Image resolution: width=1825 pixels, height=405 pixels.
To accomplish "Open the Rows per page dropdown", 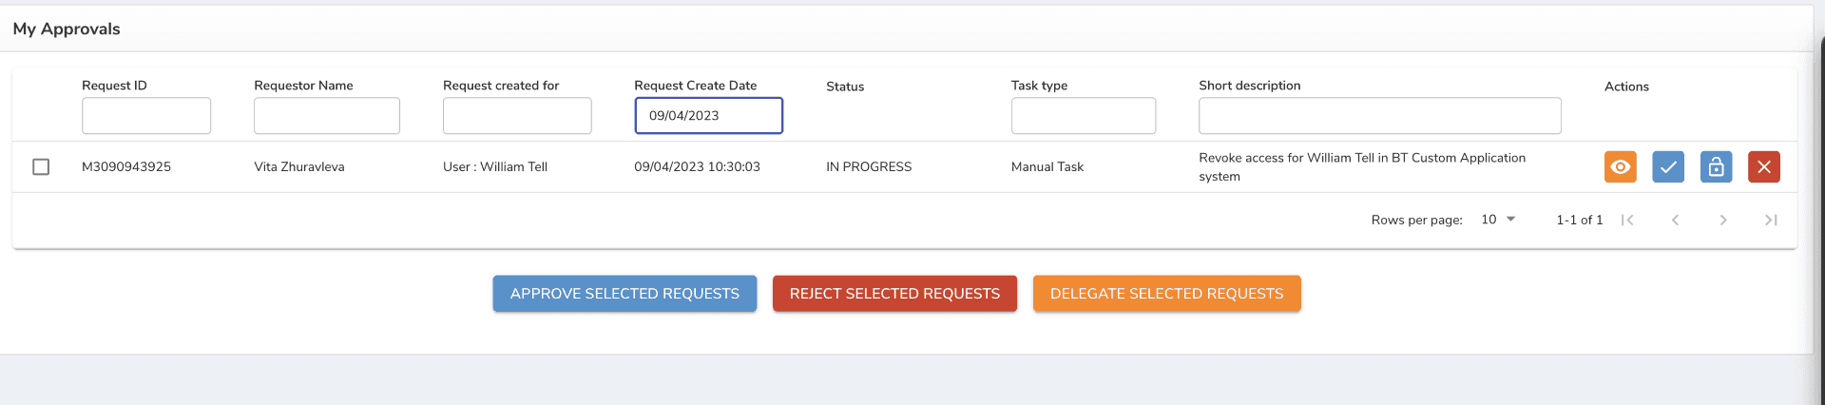I will click(1498, 220).
